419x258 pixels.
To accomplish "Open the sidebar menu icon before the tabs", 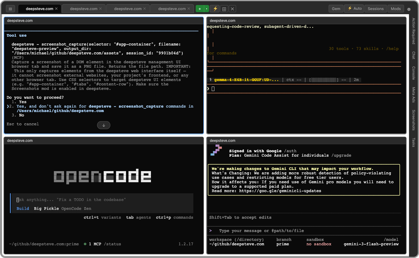I will click(x=10, y=9).
